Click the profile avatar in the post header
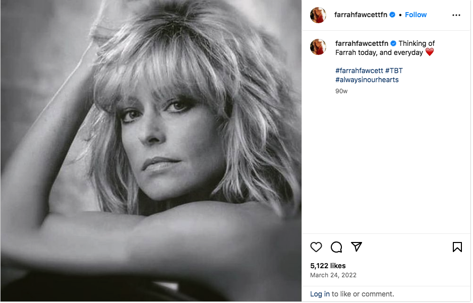This screenshot has width=473, height=303. point(318,15)
